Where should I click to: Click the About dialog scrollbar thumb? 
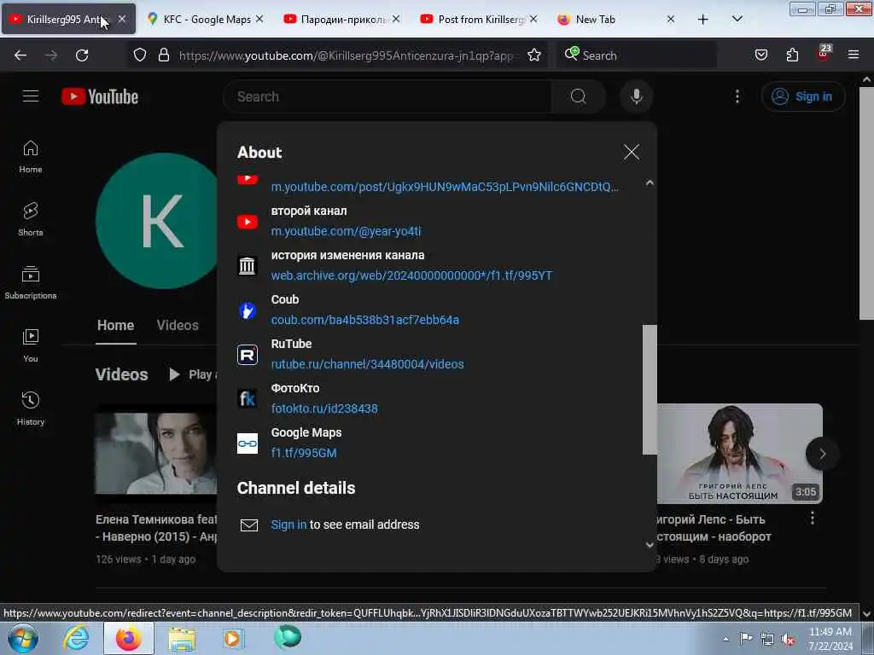tap(650, 390)
